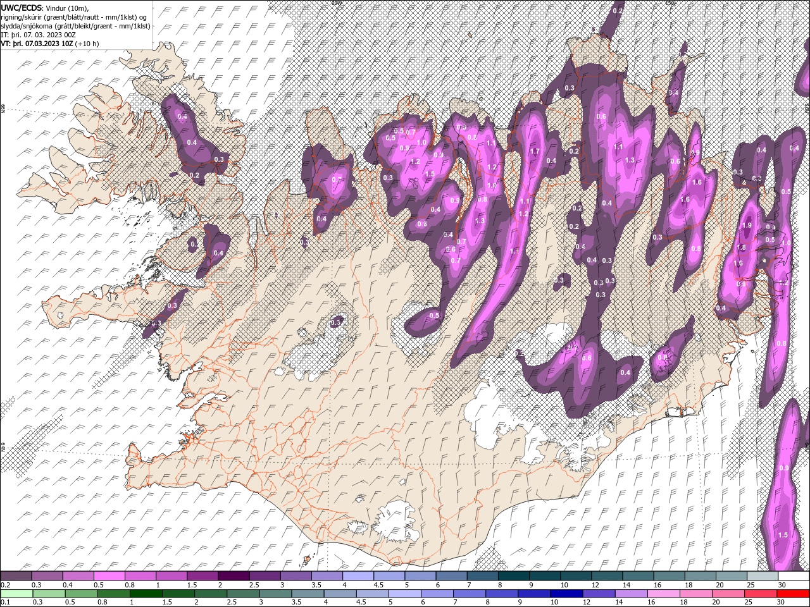The image size is (810, 607).
Task: Click the UWC/ECDS title text
Action: tap(22, 7)
